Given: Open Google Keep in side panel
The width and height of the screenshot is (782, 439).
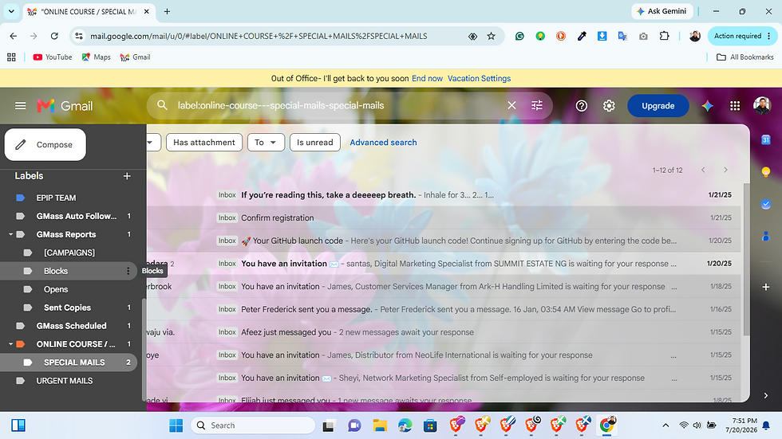Looking at the screenshot, I should click(x=766, y=172).
